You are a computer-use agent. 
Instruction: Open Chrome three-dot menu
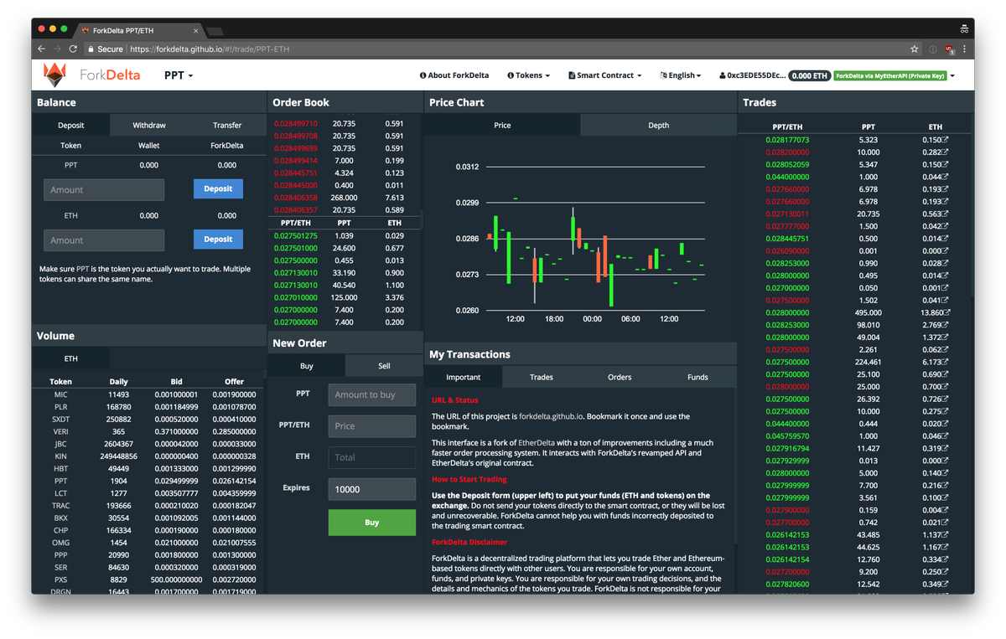click(x=965, y=49)
